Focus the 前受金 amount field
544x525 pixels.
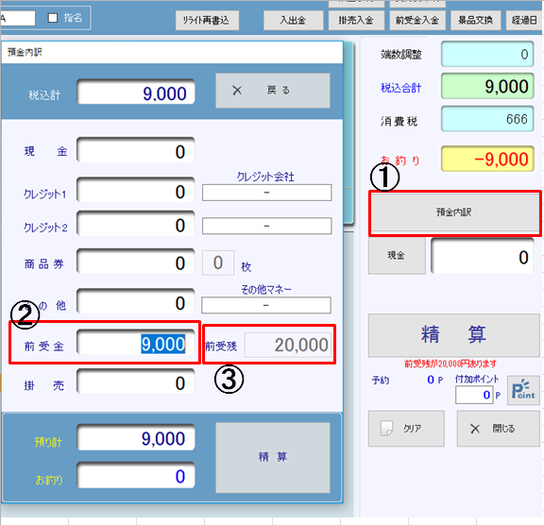[136, 344]
